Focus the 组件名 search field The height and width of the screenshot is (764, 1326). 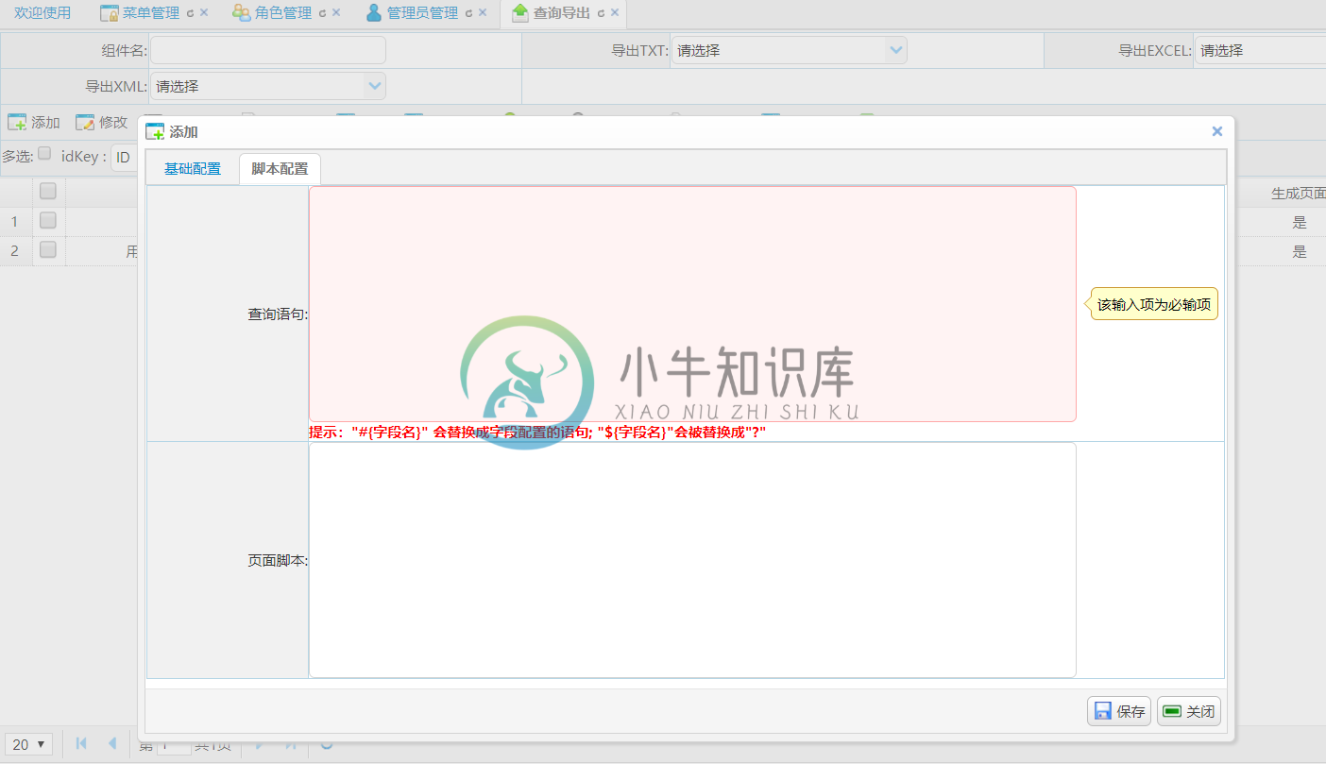click(268, 50)
